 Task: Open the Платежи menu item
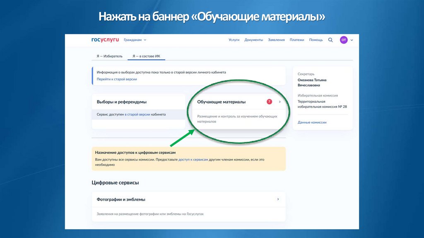(297, 40)
